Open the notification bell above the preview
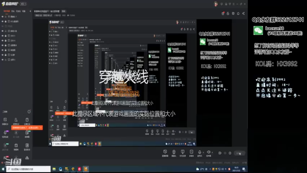 (238, 13)
